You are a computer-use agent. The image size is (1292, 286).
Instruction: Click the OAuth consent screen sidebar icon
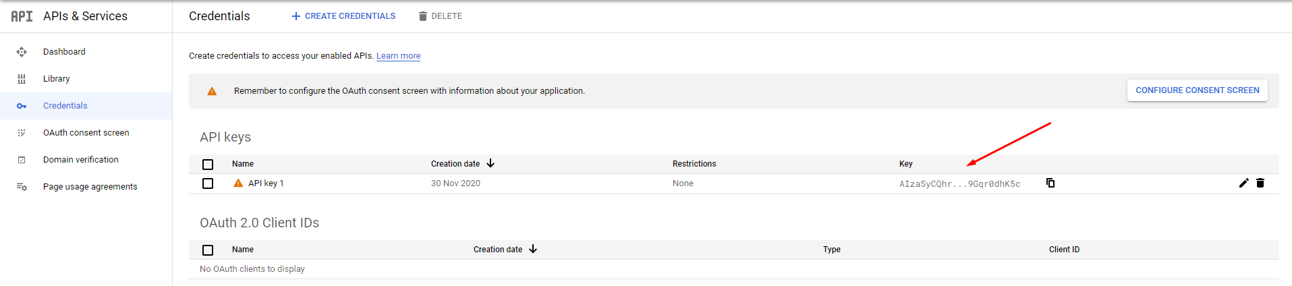pyautogui.click(x=22, y=133)
